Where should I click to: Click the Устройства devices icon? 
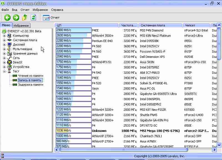pos(9,67)
